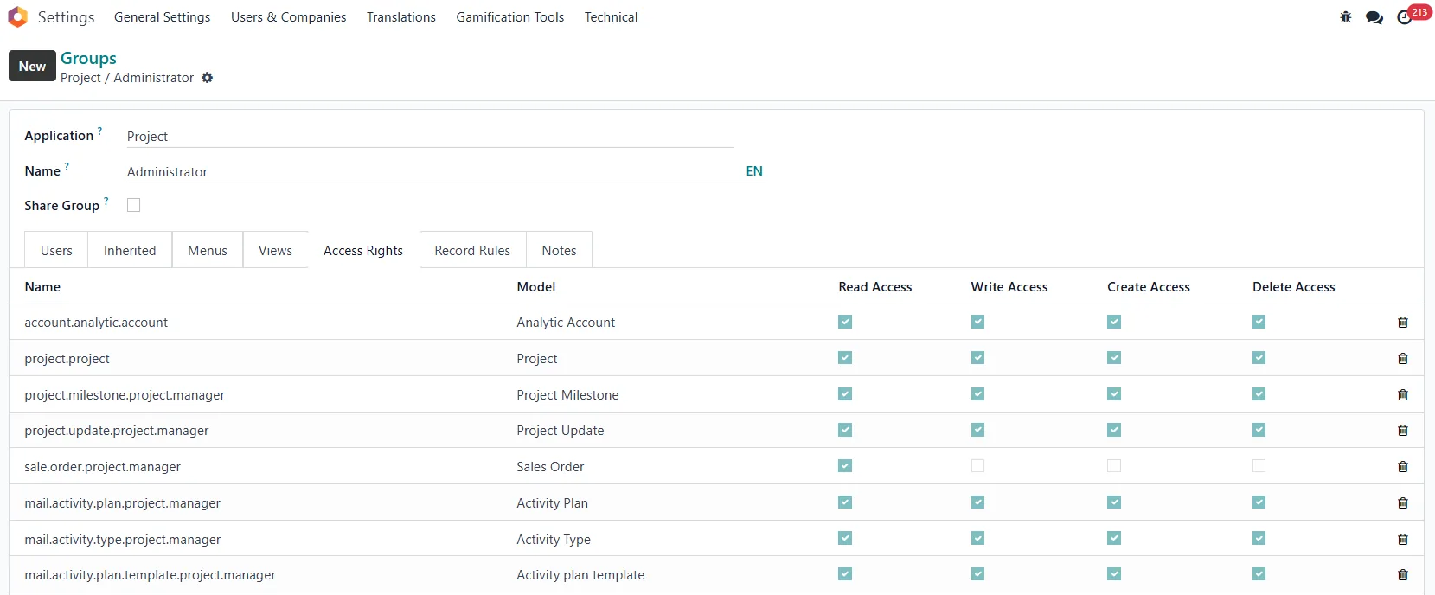
Task: Open the Users & Companies menu
Action: [288, 17]
